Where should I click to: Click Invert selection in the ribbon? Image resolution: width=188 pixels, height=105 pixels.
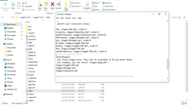click(109, 10)
